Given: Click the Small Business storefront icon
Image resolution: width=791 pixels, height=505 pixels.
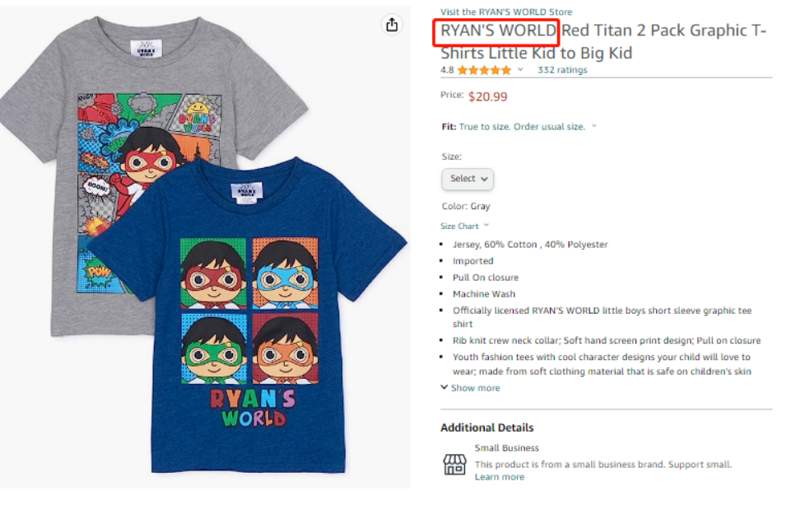Looking at the screenshot, I should pos(454,464).
